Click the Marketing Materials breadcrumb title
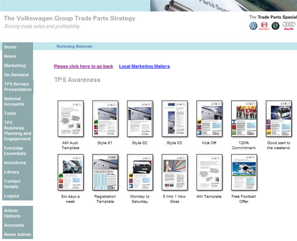The image size is (297, 241). (x=75, y=46)
